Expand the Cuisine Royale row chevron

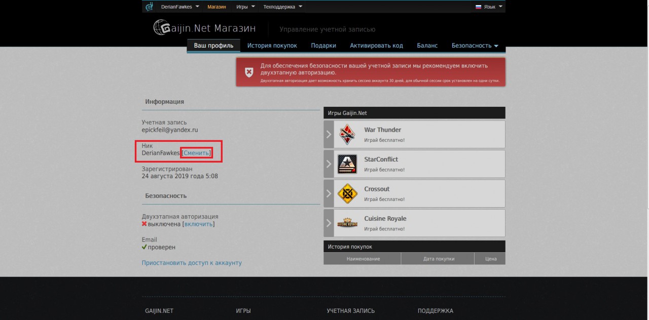click(x=329, y=223)
